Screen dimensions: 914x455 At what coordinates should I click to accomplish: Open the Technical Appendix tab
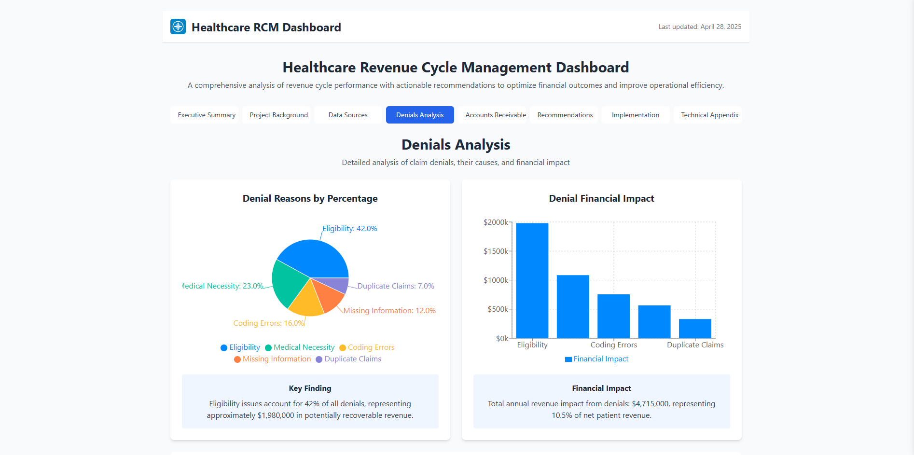coord(709,115)
